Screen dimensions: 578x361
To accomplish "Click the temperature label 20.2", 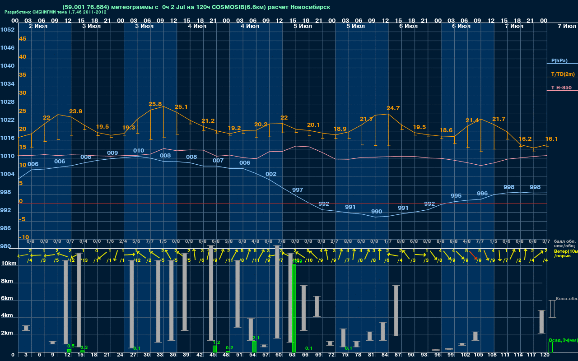I will click(x=261, y=125).
